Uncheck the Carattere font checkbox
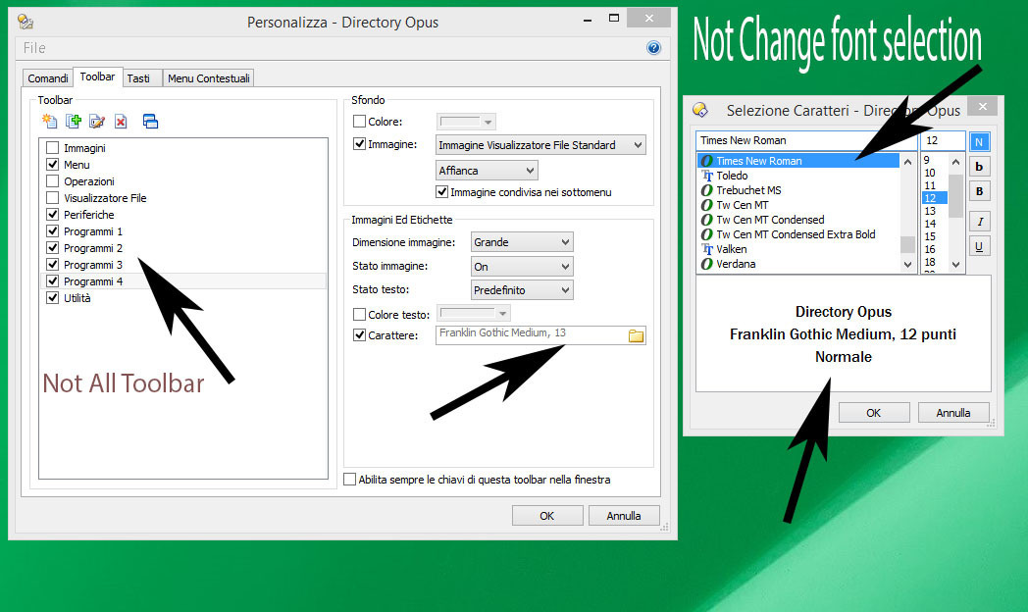The width and height of the screenshot is (1028, 612). [x=359, y=334]
